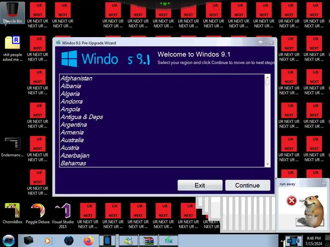The height and width of the screenshot is (247, 330).
Task: Select the ChomikBox desktop icon
Action: point(13,213)
